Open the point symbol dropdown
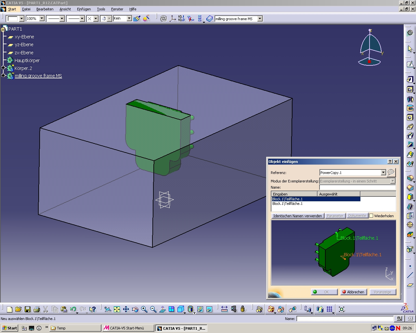Image resolution: width=416 pixels, height=333 pixels. click(x=96, y=19)
